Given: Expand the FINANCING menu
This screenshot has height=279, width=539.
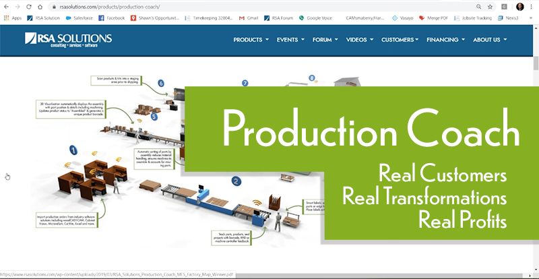Looking at the screenshot, I should [x=445, y=40].
